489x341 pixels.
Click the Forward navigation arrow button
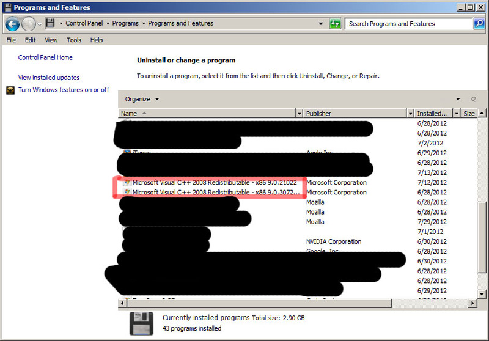29,24
